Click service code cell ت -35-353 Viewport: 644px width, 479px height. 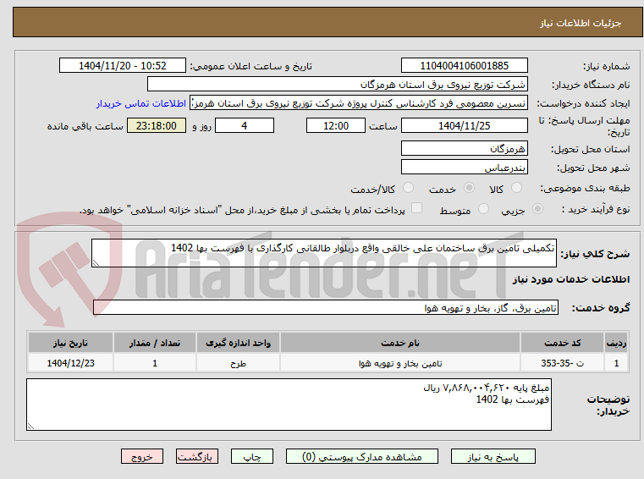[x=562, y=363]
